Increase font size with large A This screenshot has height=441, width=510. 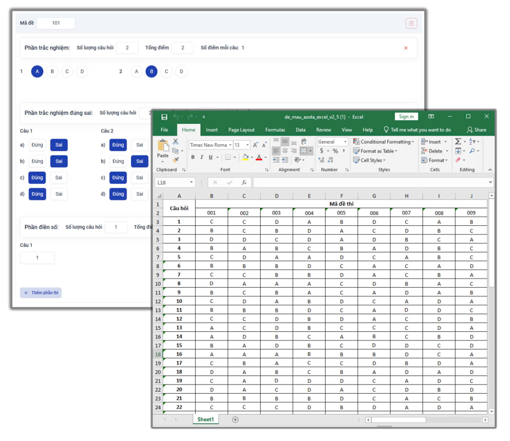pos(255,145)
